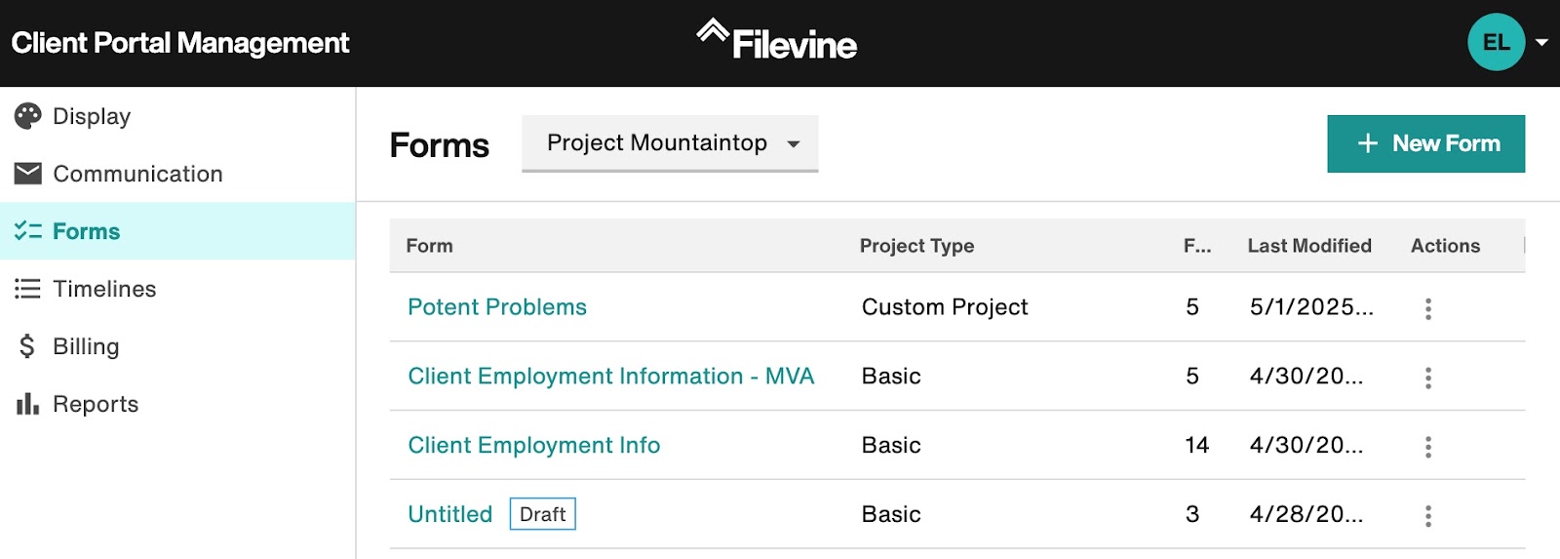Click the Forms checklist icon
Viewport: 1560px width, 559px height.
(28, 231)
